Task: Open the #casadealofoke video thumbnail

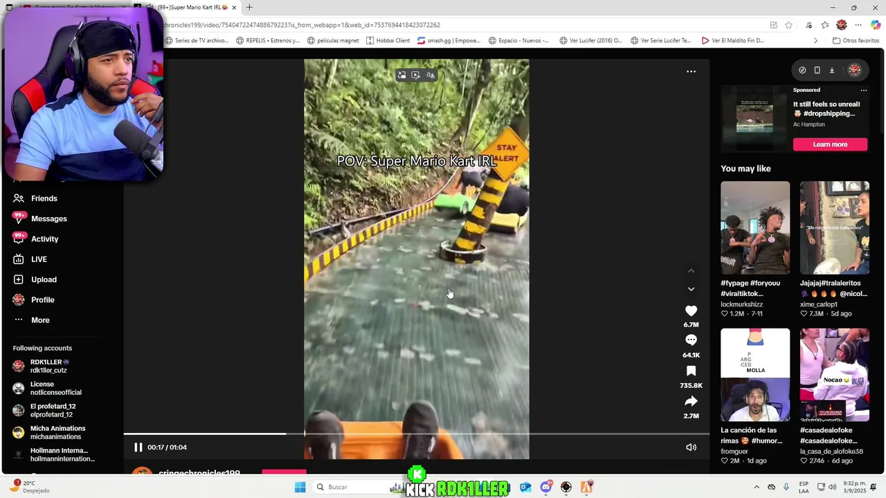Action: tap(835, 375)
